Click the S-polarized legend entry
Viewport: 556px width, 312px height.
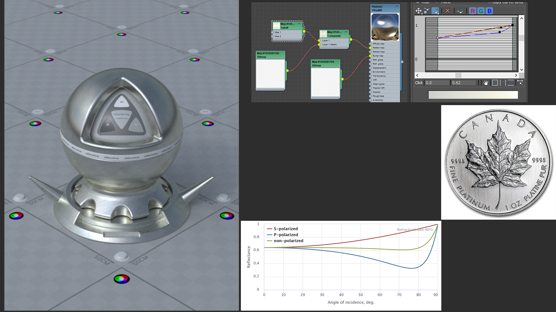(282, 229)
